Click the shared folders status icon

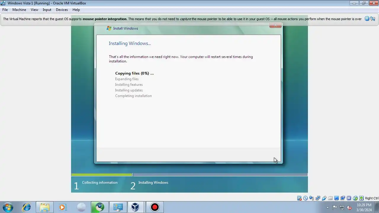point(330,198)
